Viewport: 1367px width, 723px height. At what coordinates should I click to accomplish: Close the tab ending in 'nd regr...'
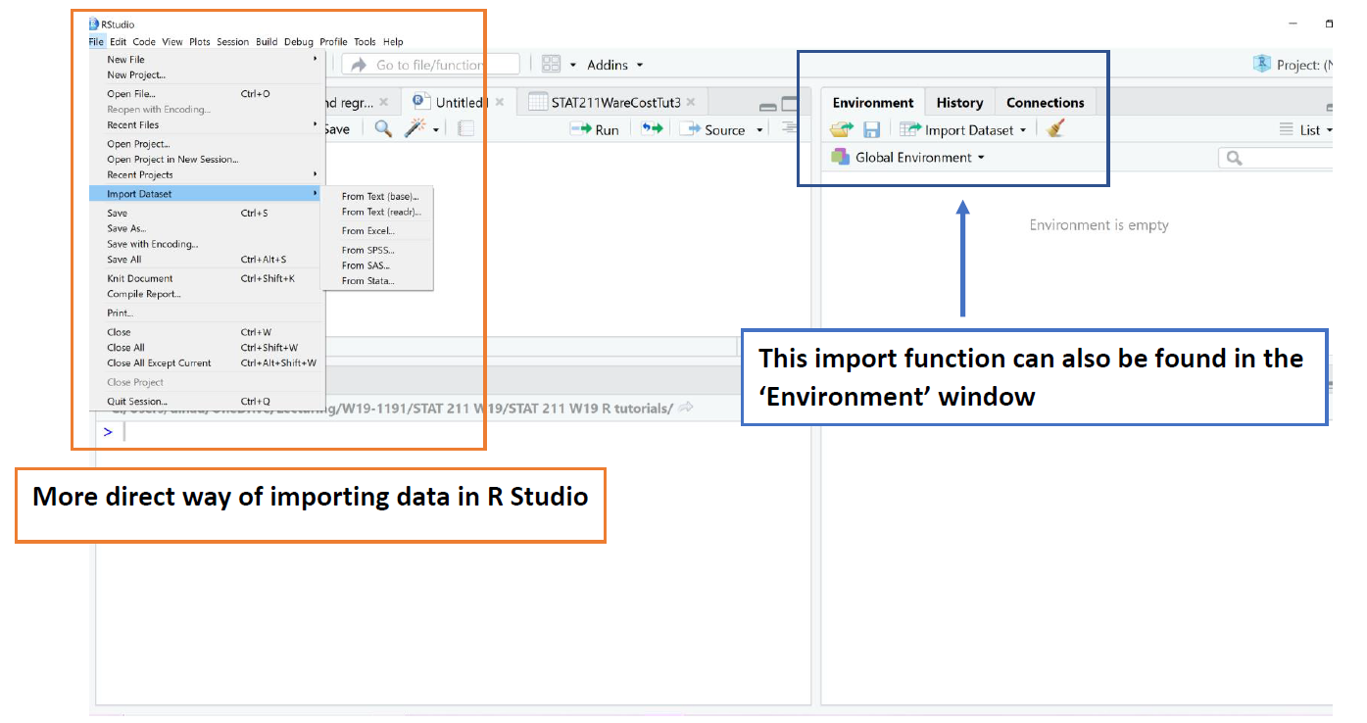click(x=384, y=102)
